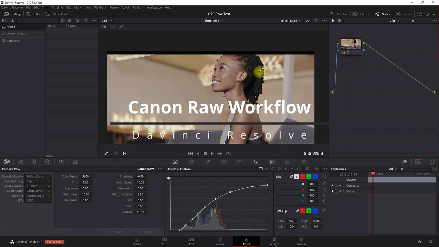
Task: Open the Qualifier eyedropper palette
Action: pyautogui.click(x=208, y=162)
